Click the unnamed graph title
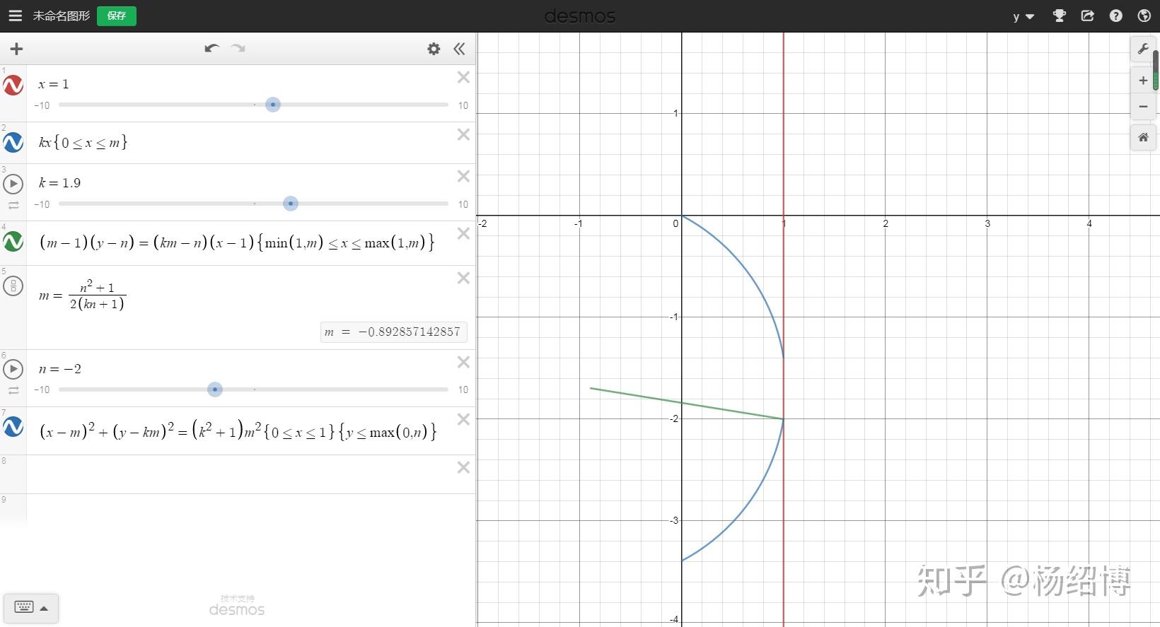Screen dimensions: 1160x627 pos(62,16)
